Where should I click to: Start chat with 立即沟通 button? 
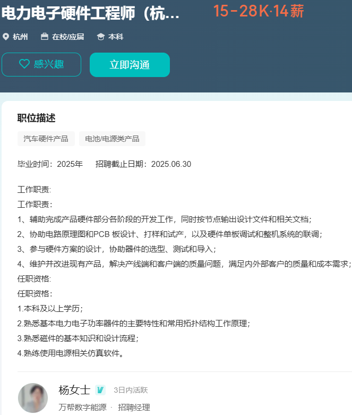click(x=130, y=65)
